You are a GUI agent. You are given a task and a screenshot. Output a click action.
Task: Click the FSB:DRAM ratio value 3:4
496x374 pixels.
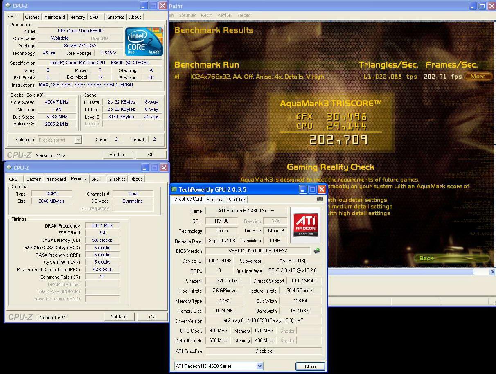pos(102,233)
